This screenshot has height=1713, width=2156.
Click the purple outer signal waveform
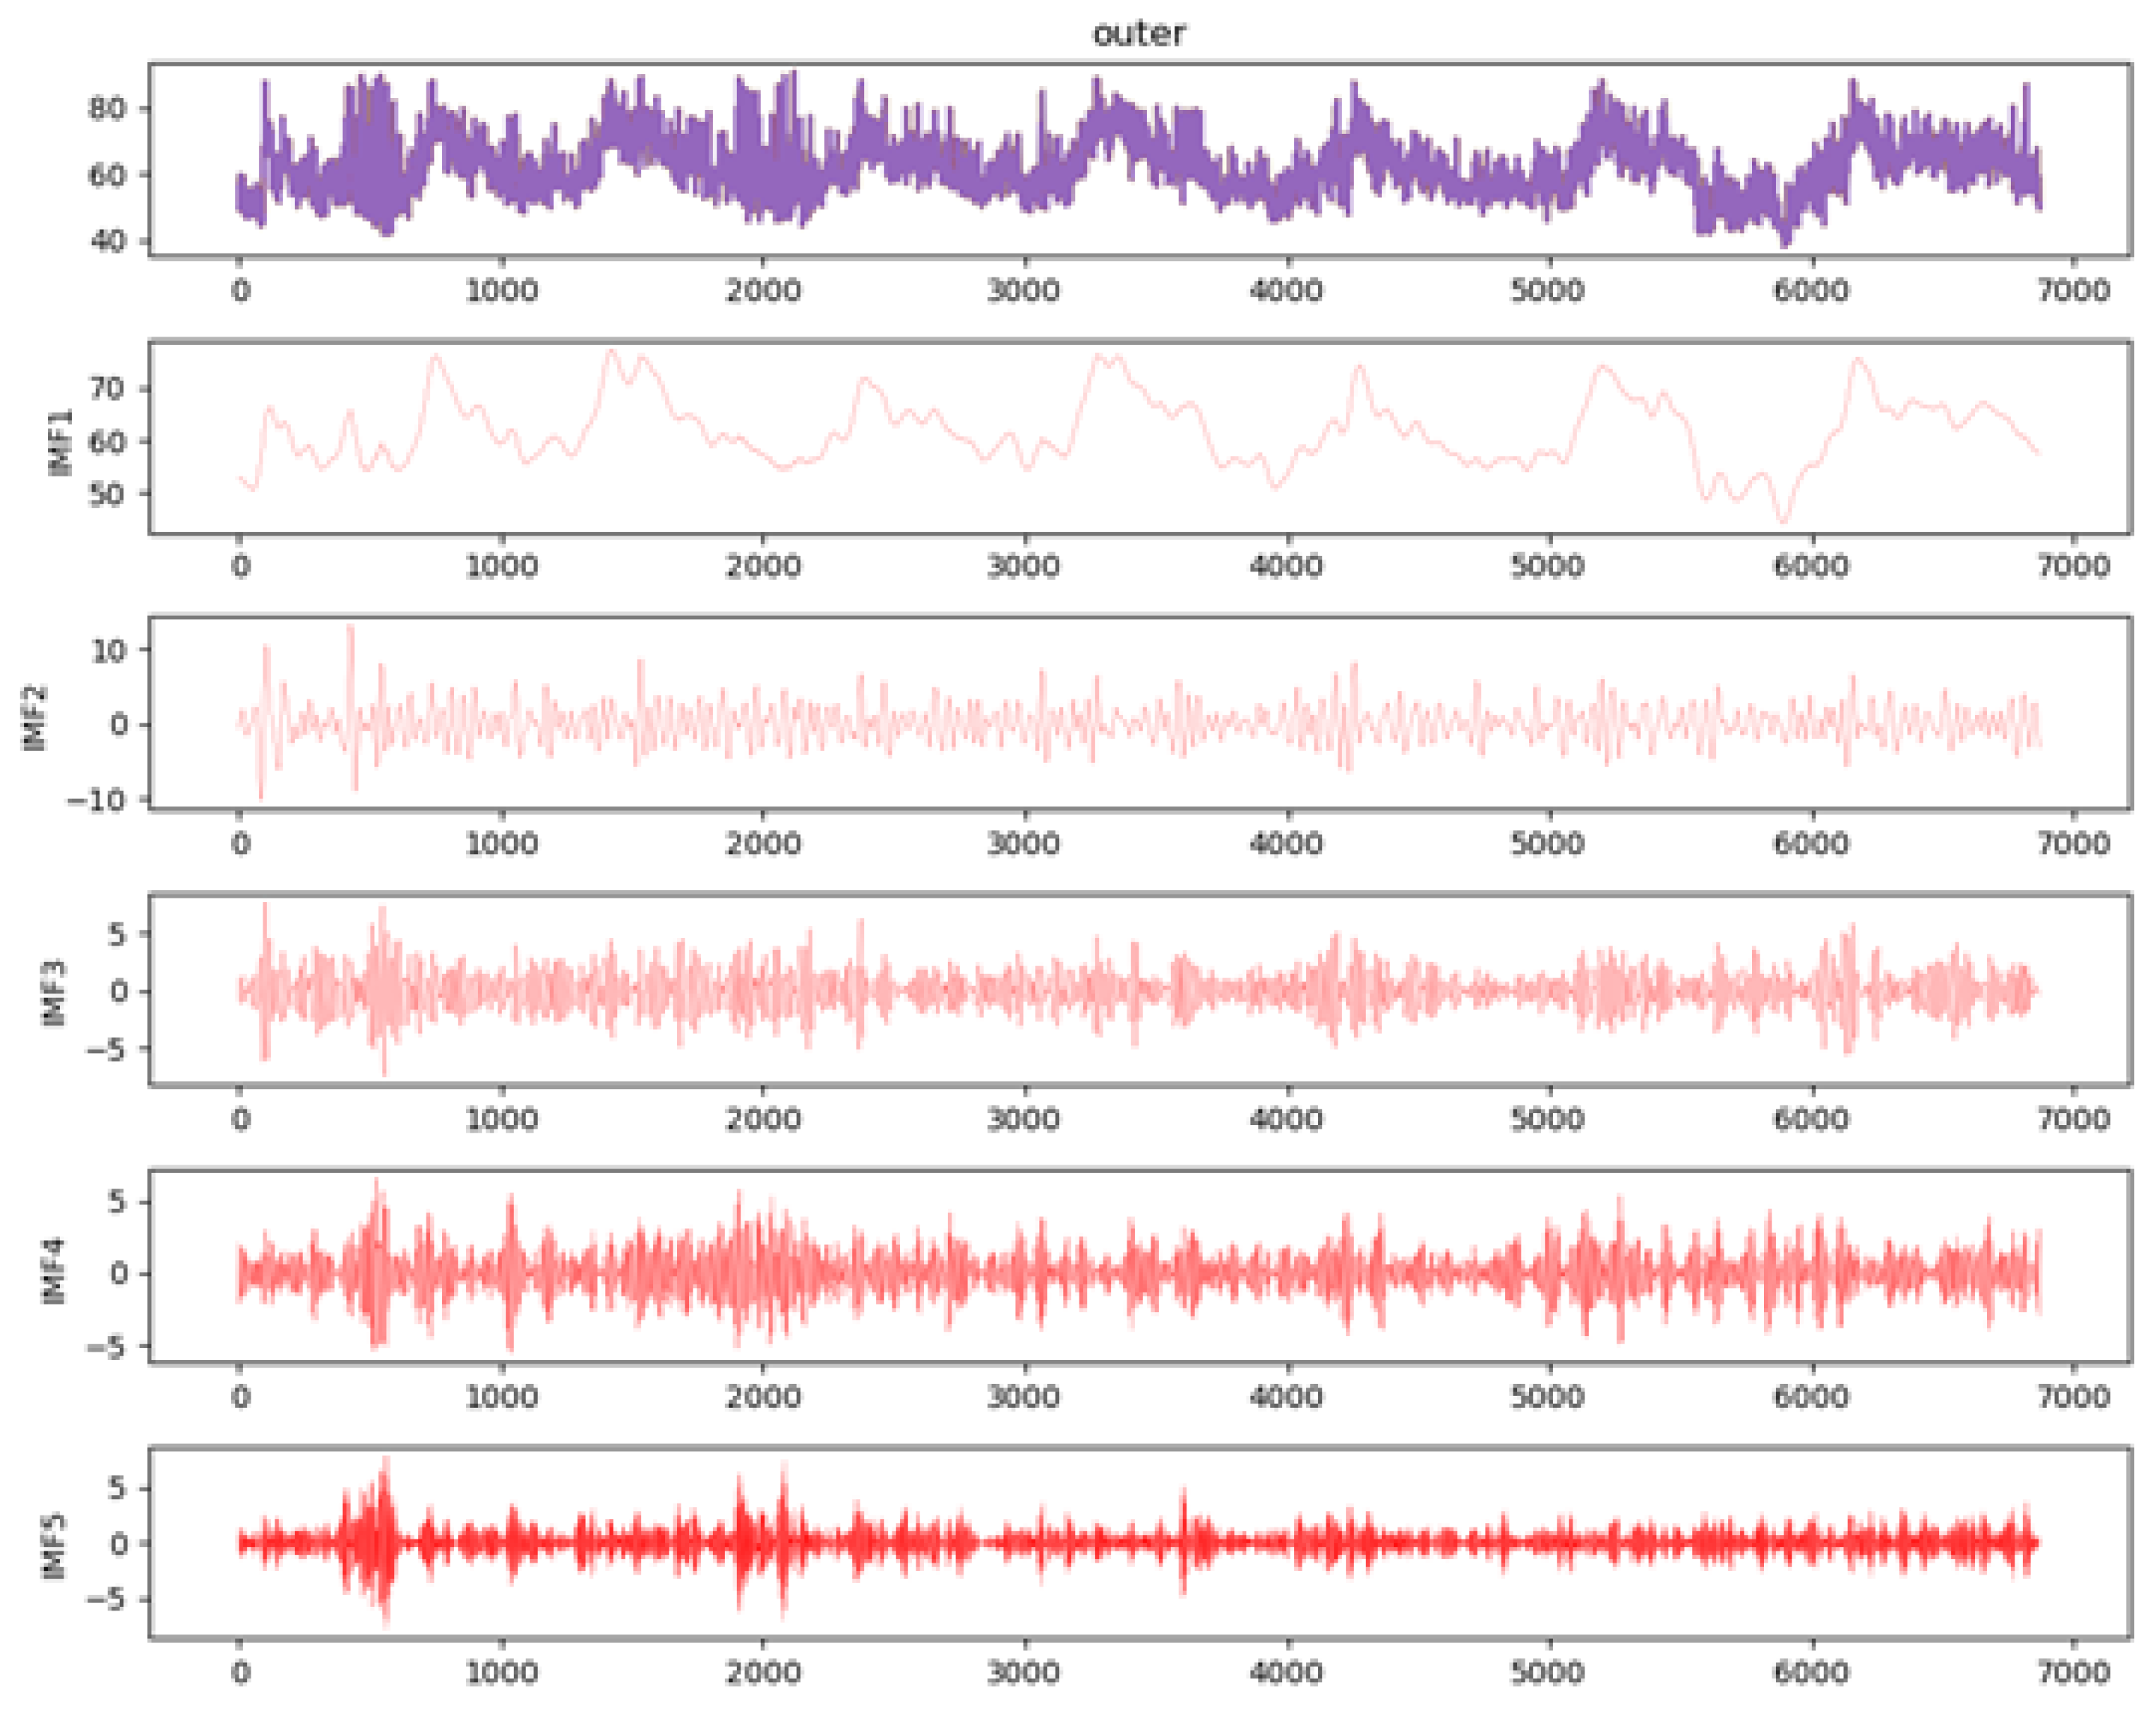click(x=1139, y=160)
